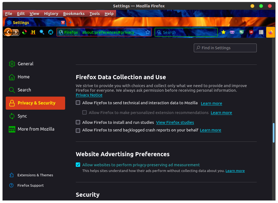Click the Website Advertising Preferences heading
This screenshot has width=278, height=203.
point(123,154)
